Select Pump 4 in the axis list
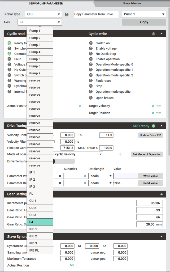This screenshot has height=272, width=170. [40, 52]
